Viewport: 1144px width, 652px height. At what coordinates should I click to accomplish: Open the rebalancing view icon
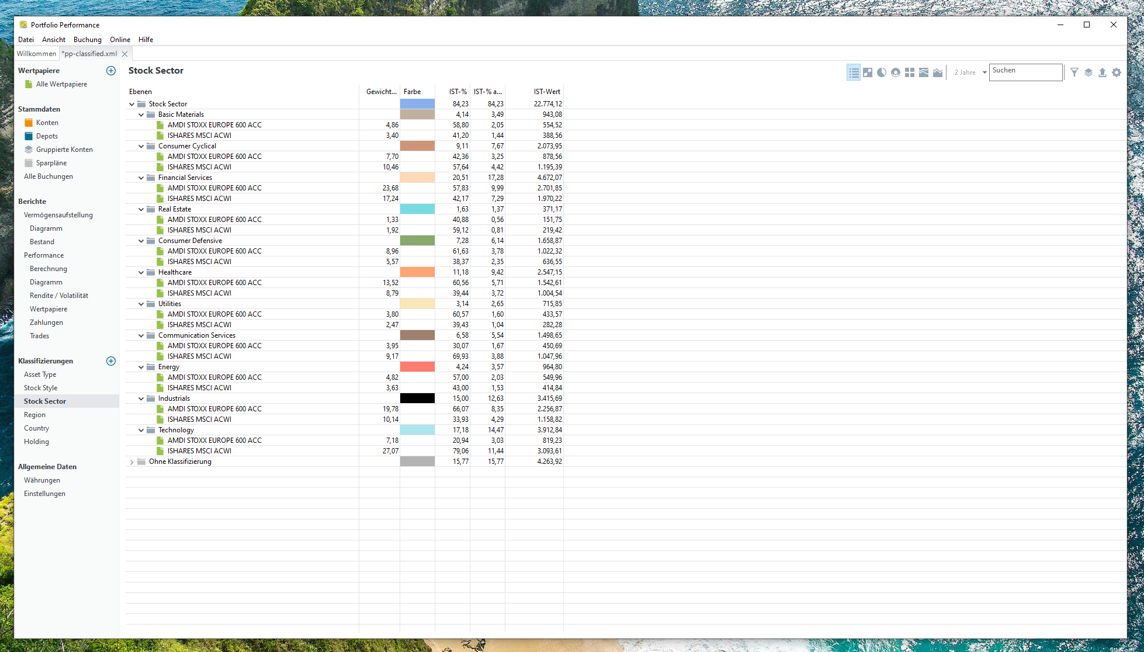tap(868, 72)
